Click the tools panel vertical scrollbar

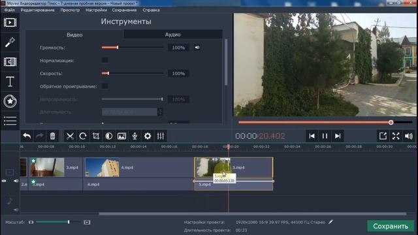click(226, 63)
